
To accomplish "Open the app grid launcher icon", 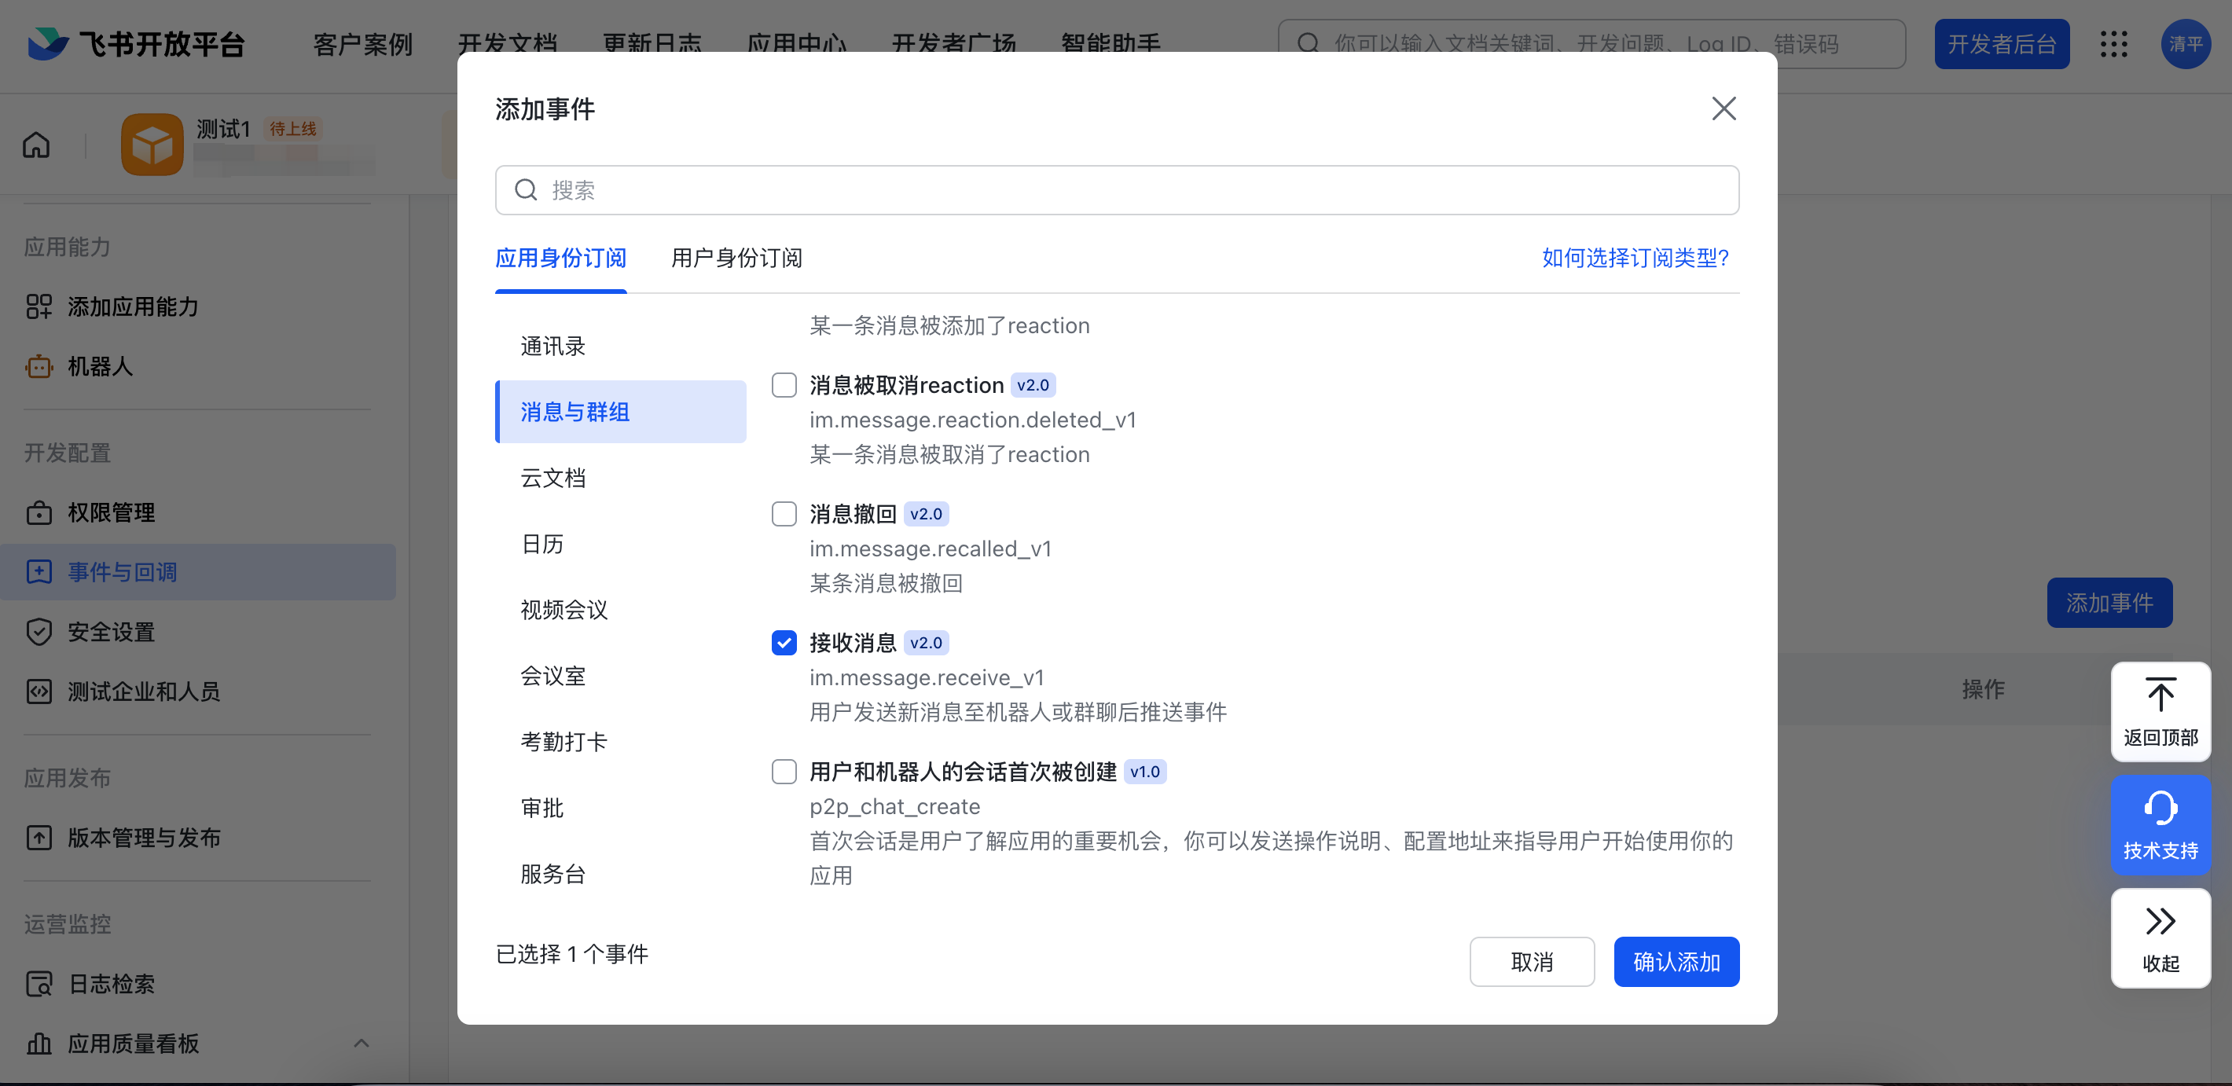I will (x=2113, y=44).
